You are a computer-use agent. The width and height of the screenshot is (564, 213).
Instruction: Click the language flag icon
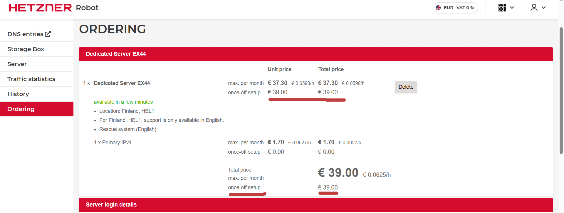[438, 8]
